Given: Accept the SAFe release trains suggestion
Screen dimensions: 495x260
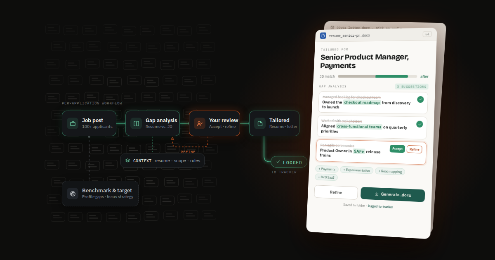Looking at the screenshot, I should [397, 149].
